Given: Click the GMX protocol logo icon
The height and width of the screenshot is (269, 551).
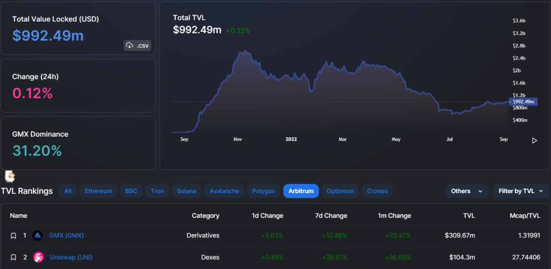Looking at the screenshot, I should click(38, 236).
